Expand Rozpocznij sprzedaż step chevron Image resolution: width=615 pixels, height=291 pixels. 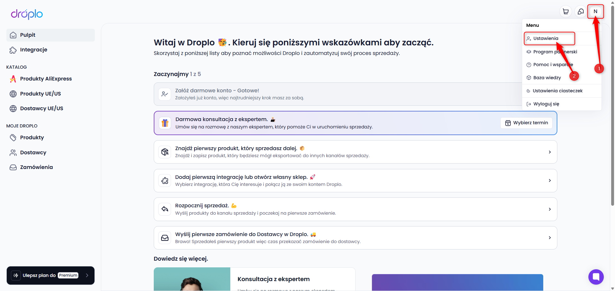(550, 209)
